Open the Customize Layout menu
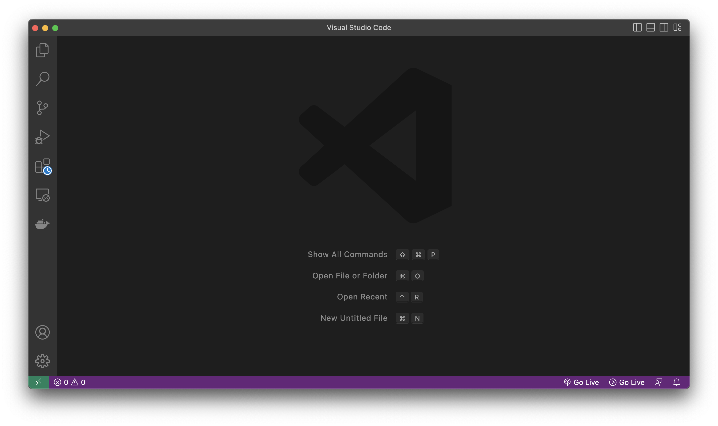Screen dimensions: 718x426 [x=677, y=28]
